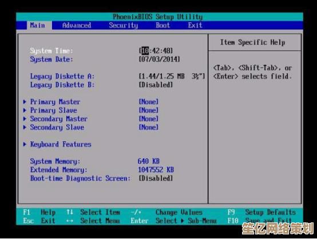Open the Security tab
317x239 pixels.
coord(124,25)
